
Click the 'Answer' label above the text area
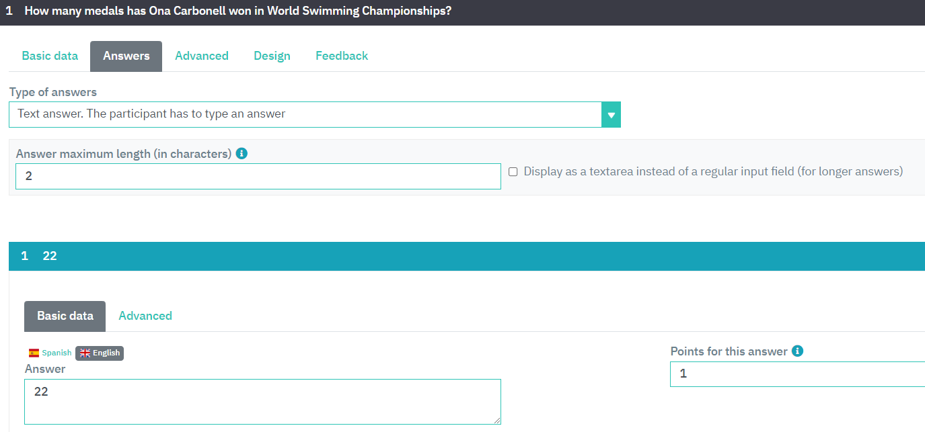click(x=45, y=369)
